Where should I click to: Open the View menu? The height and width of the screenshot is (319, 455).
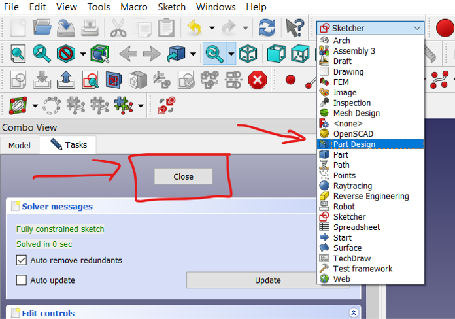[67, 7]
